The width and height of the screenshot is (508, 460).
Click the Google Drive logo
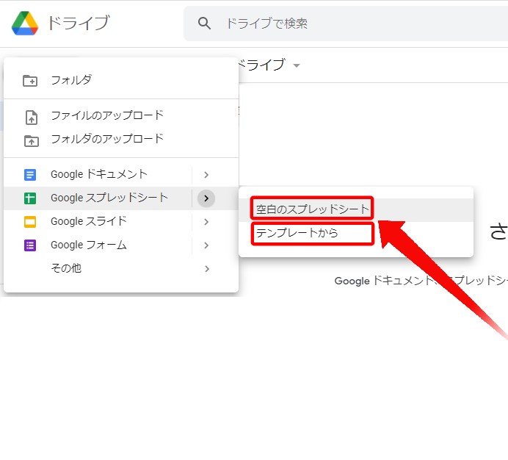(x=25, y=23)
